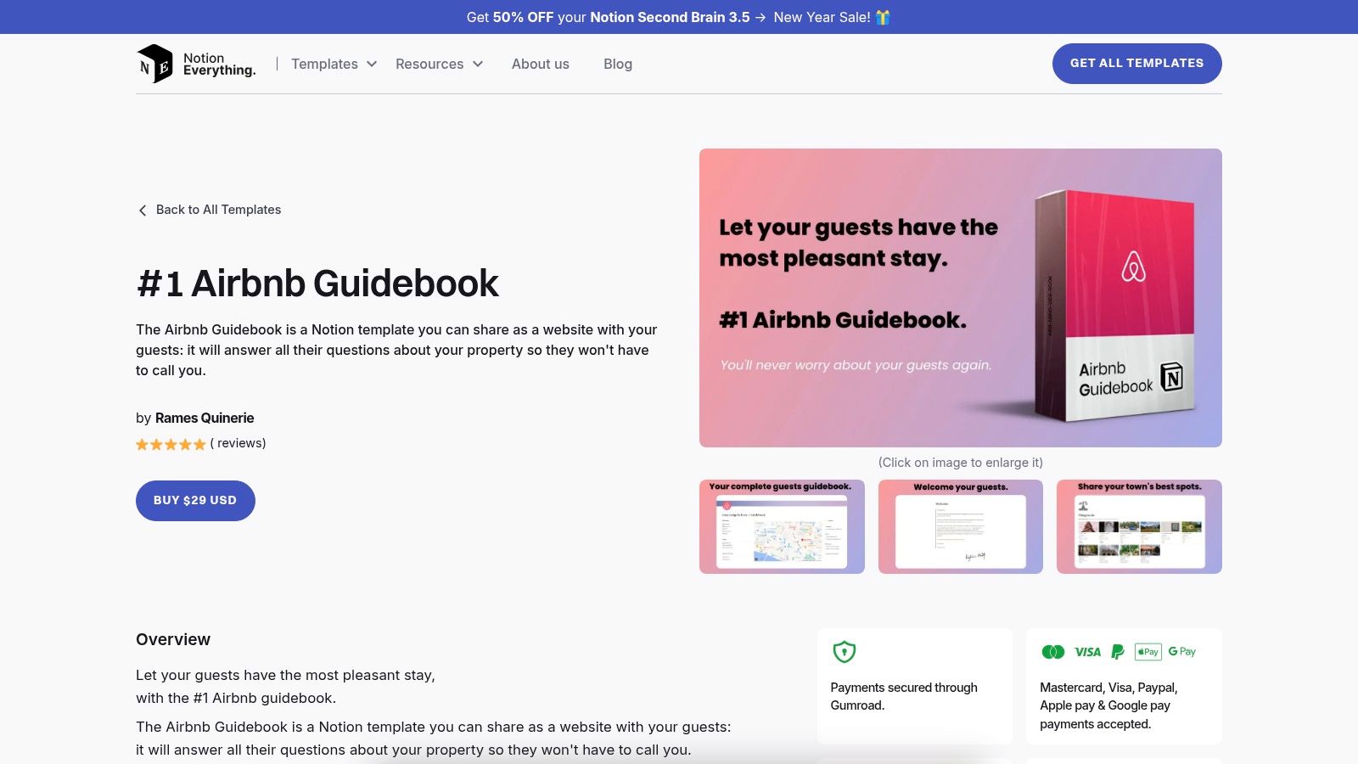Click the green shield security icon

pyautogui.click(x=844, y=651)
